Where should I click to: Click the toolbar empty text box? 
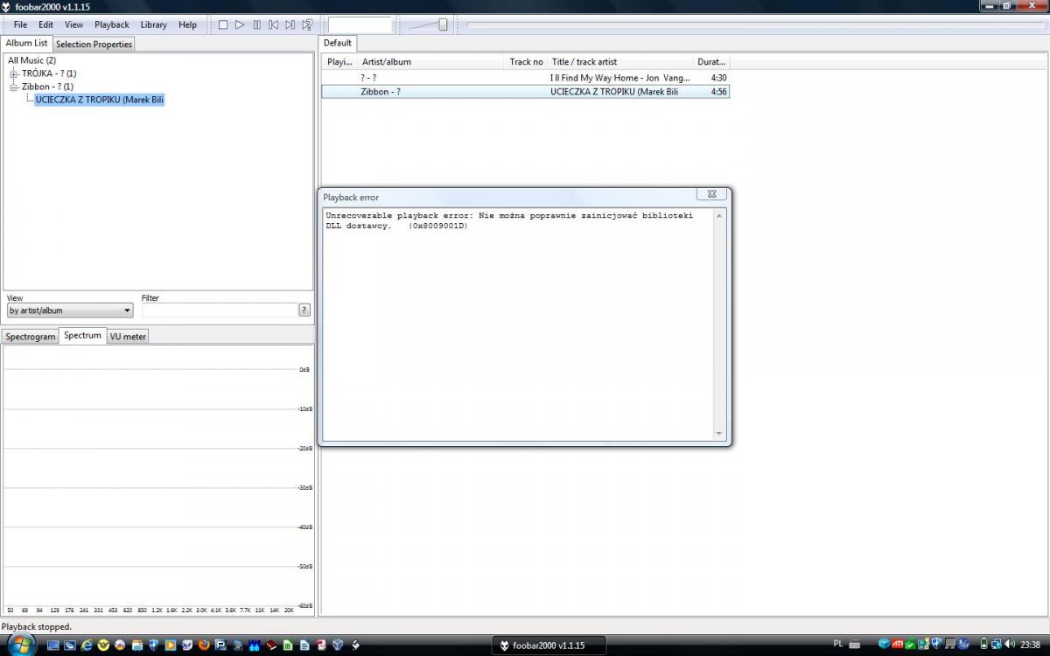(360, 24)
